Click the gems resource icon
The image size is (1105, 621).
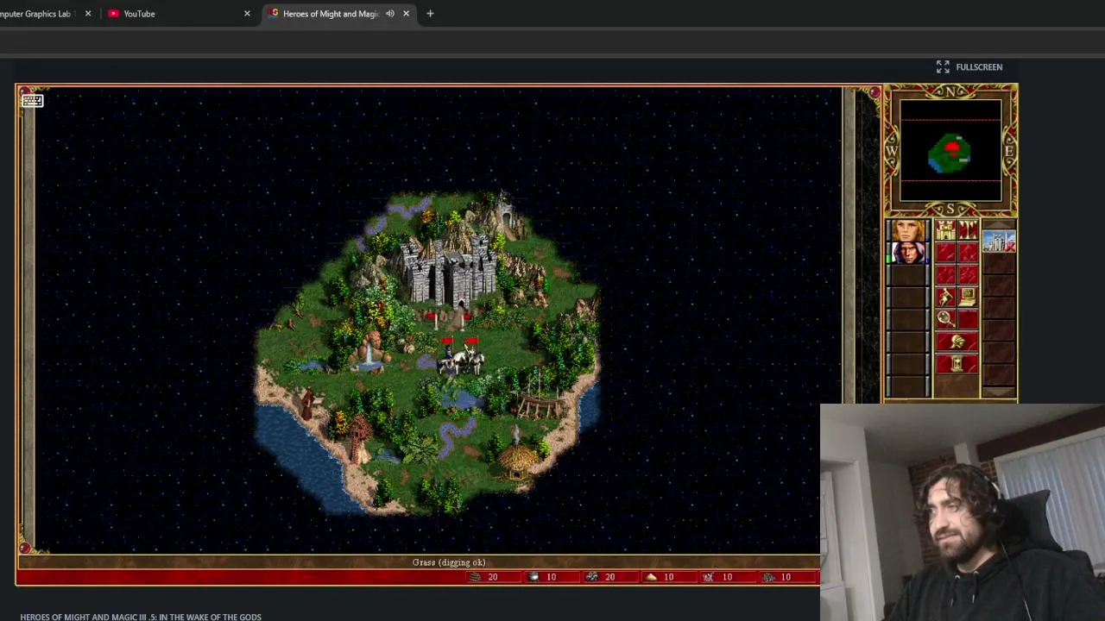pyautogui.click(x=768, y=577)
